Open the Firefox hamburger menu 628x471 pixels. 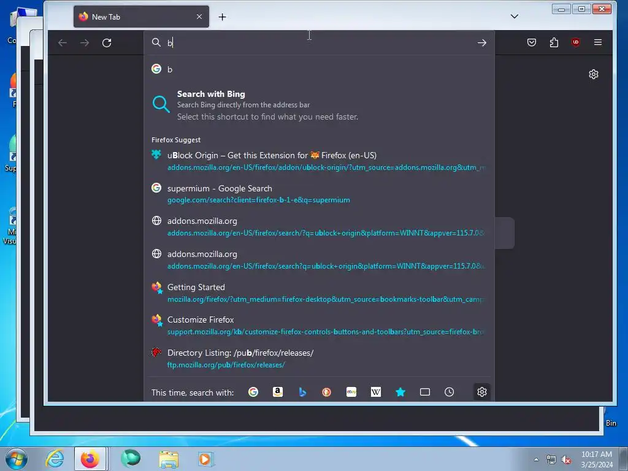[597, 42]
